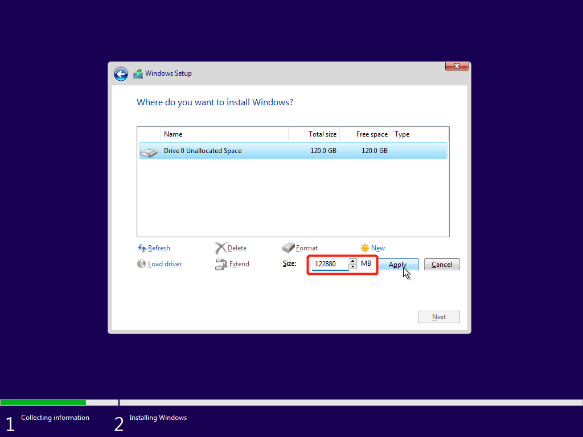Select the Drive 0 hard disk icon
The image size is (583, 437).
click(x=149, y=152)
